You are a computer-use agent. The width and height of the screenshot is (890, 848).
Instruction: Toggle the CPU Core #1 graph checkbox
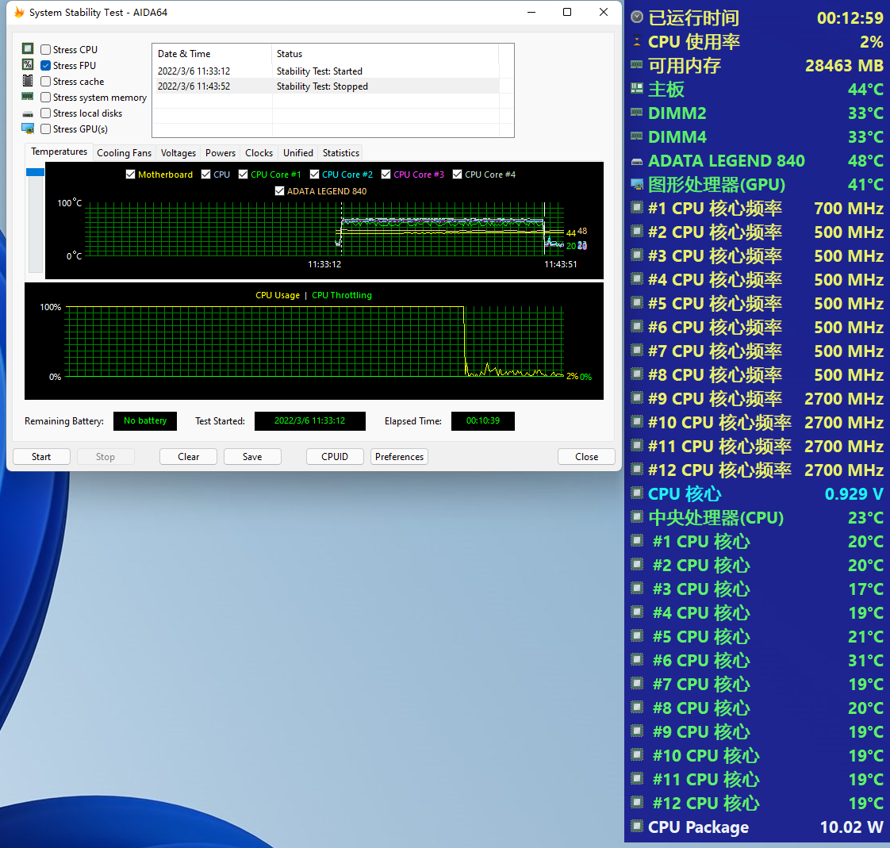click(243, 175)
